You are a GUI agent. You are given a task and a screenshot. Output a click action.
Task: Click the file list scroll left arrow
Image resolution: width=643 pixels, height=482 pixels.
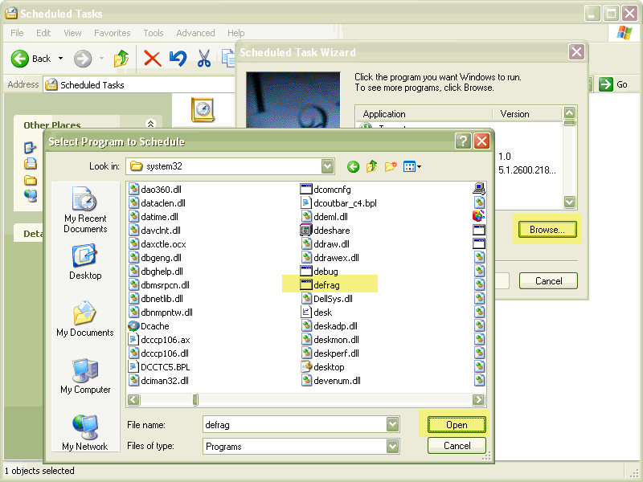(133, 399)
